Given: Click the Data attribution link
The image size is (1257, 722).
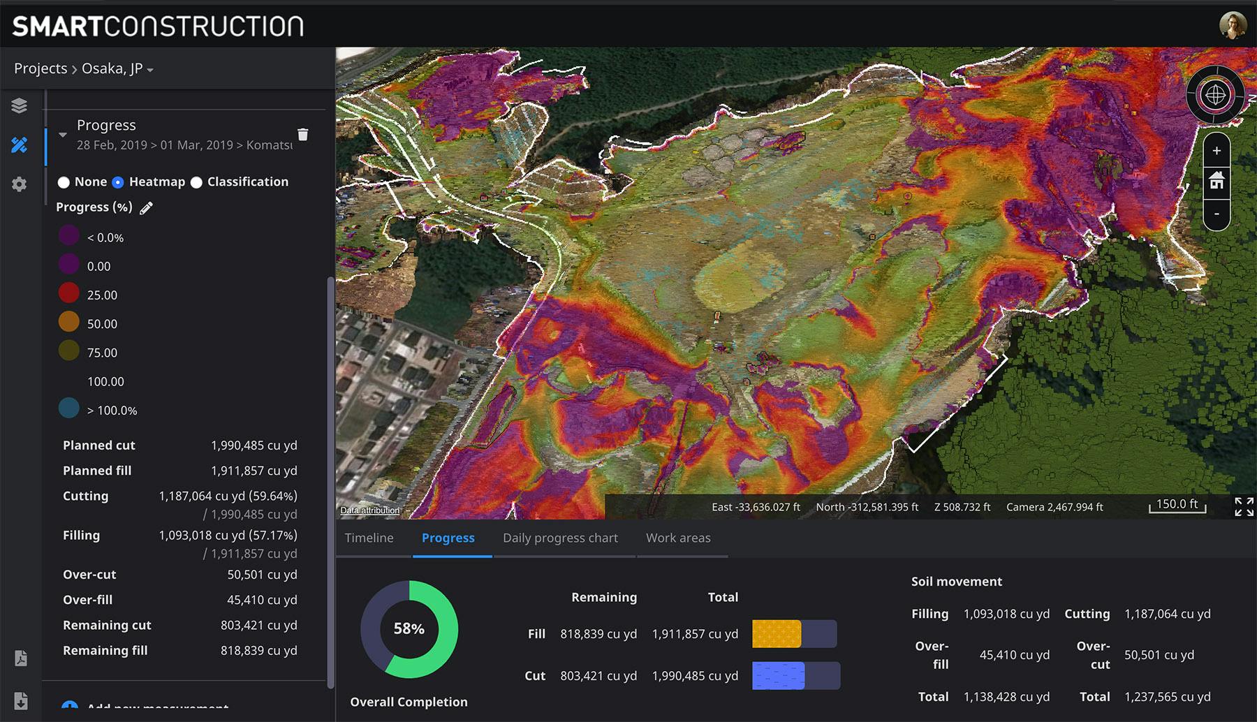Looking at the screenshot, I should tap(369, 510).
